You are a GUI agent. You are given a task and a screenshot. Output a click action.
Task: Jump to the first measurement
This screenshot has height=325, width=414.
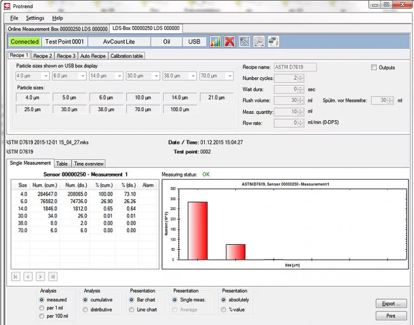pyautogui.click(x=16, y=277)
